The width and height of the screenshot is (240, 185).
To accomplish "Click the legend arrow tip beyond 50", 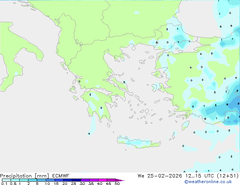I will pyautogui.click(x=120, y=180).
